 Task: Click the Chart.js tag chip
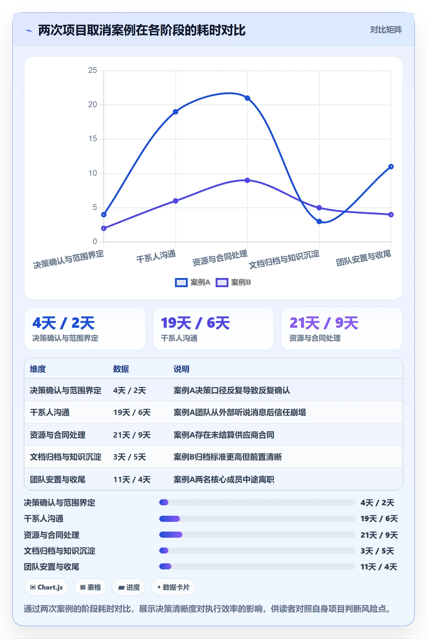click(46, 587)
